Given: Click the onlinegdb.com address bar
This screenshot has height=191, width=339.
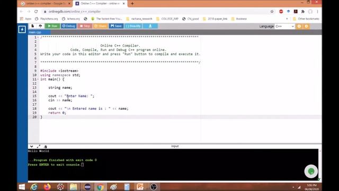Looking at the screenshot, I should 156,12.
